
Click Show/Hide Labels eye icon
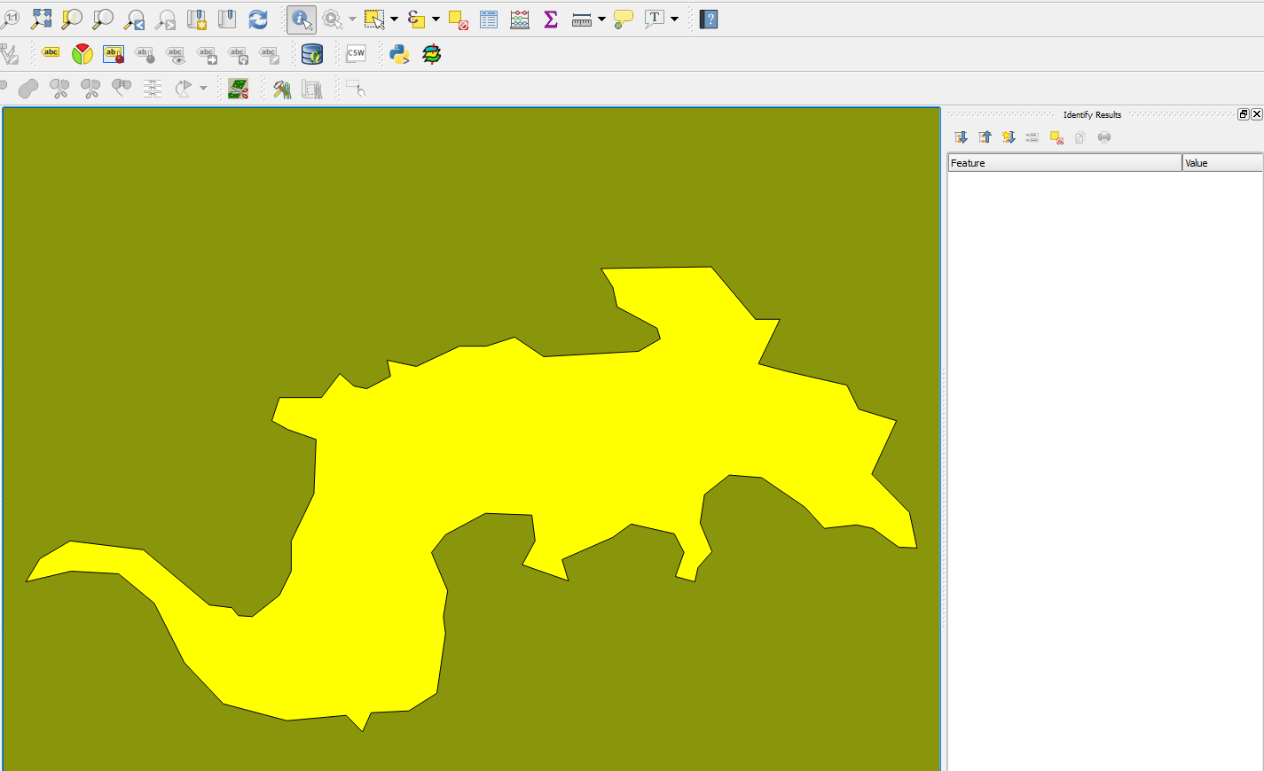coord(176,54)
